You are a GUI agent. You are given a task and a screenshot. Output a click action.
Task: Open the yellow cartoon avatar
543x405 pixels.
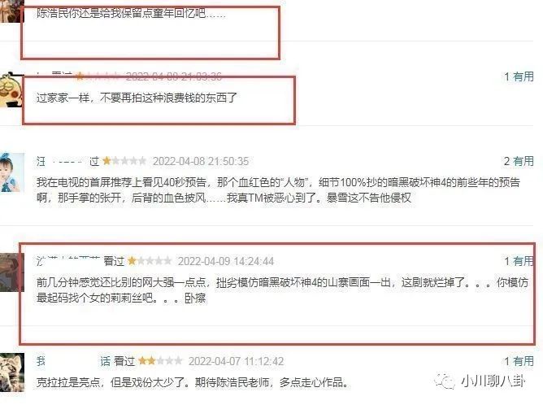tap(11, 89)
